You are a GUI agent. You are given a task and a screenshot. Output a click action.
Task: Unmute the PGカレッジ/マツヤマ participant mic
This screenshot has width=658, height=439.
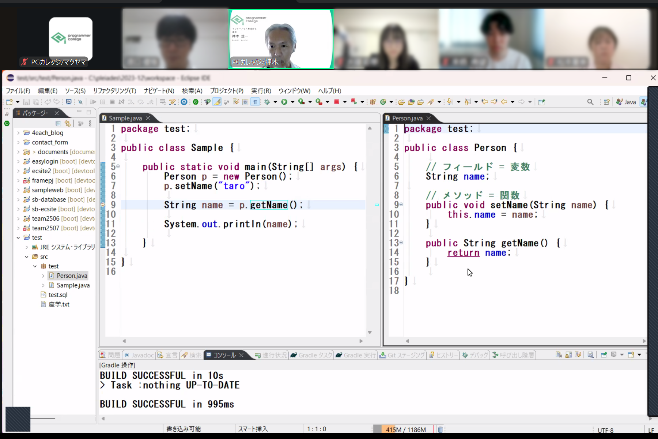[24, 62]
